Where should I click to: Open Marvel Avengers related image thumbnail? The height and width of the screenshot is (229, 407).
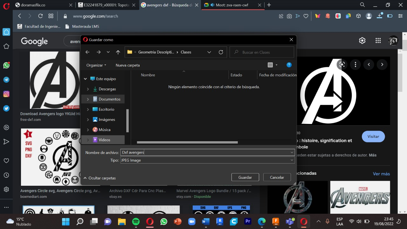tap(360, 197)
